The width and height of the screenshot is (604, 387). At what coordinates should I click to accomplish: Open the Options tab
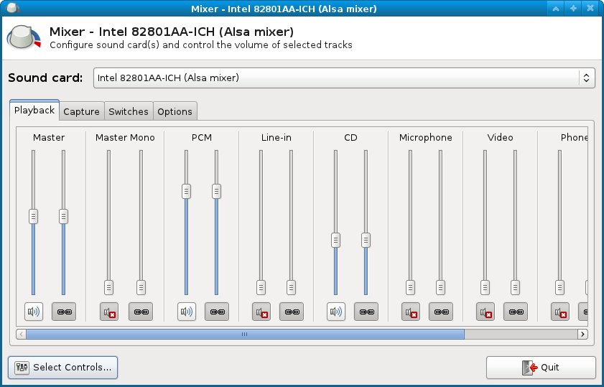point(175,111)
